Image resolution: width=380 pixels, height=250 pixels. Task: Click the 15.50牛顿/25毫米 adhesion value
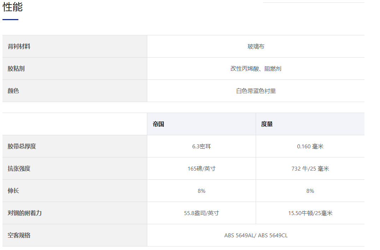point(310,213)
